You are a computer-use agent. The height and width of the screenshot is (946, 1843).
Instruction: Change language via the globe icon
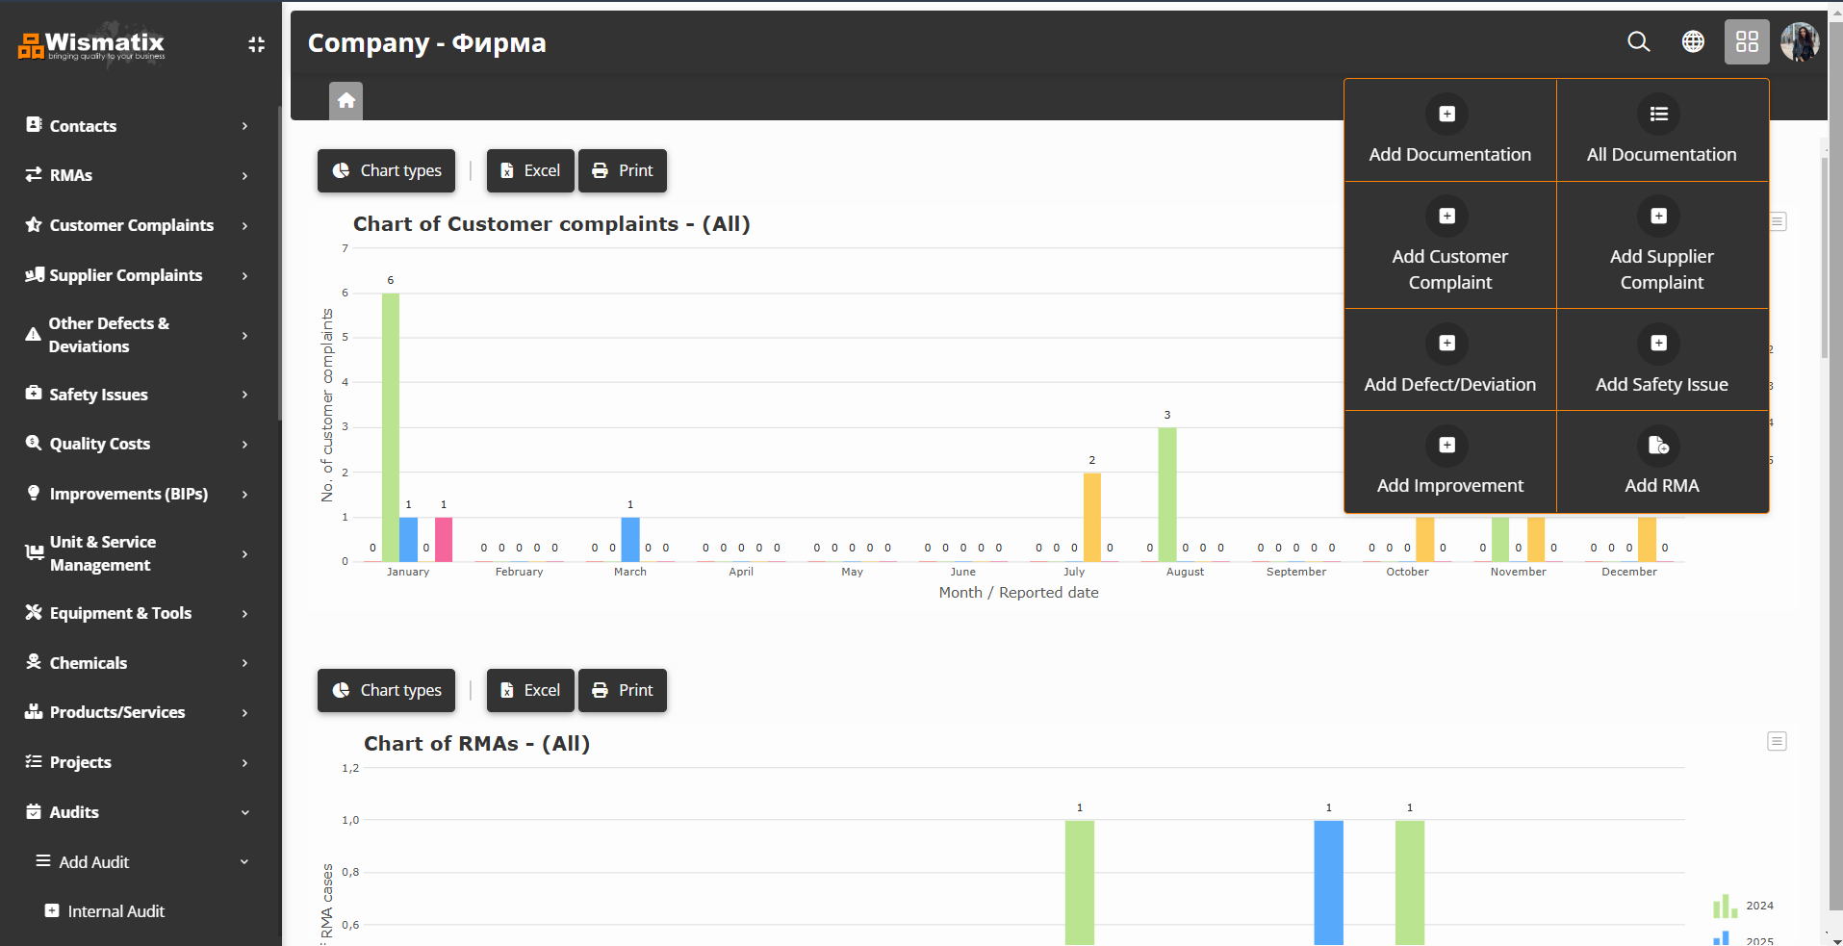coord(1693,42)
